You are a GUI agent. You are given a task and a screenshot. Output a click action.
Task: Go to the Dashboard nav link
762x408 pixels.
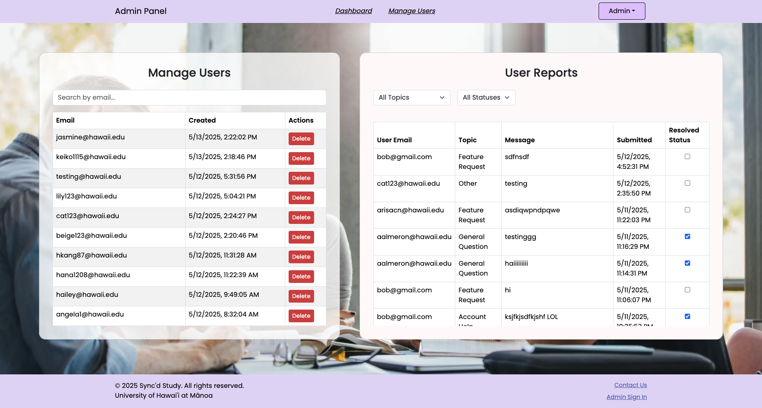click(x=353, y=11)
